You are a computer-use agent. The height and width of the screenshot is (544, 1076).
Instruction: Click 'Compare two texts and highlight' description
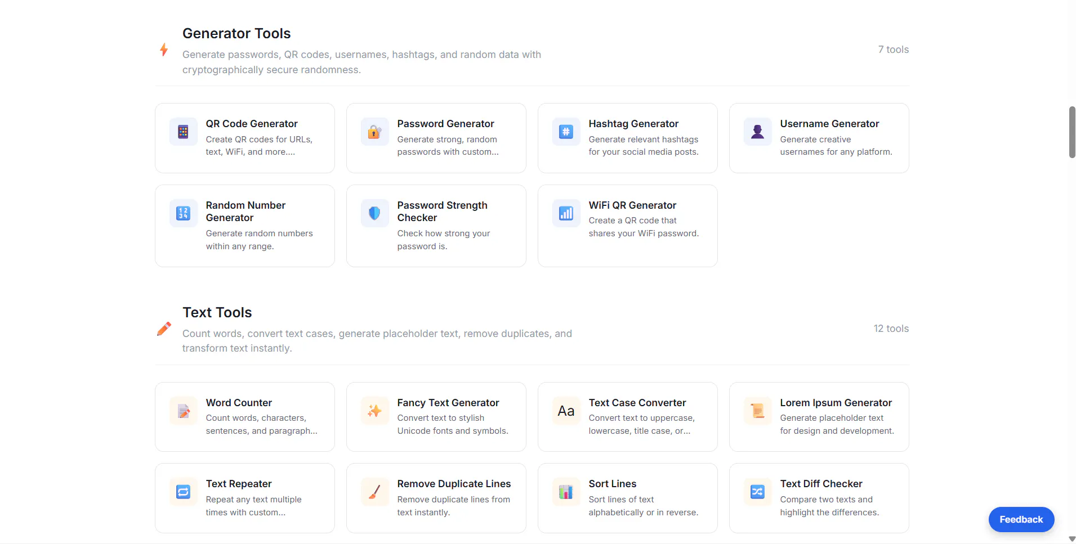(x=829, y=506)
